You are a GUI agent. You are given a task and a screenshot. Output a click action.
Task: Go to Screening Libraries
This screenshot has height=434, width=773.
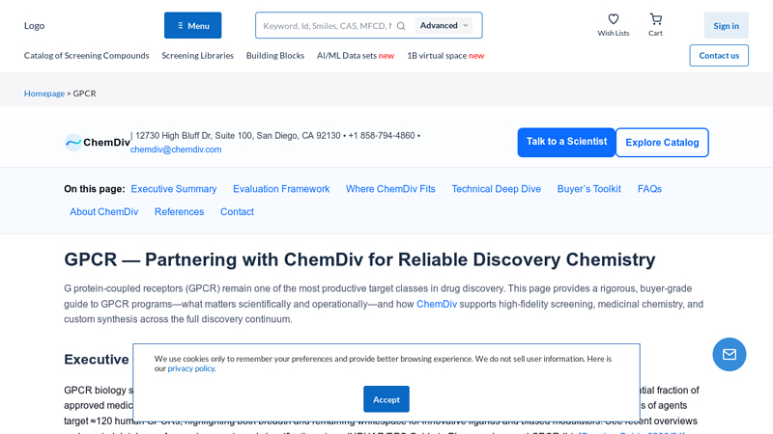tap(198, 56)
